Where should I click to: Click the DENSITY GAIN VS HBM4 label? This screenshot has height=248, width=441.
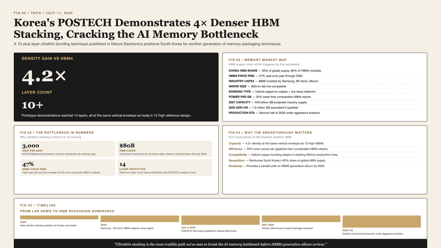point(47,58)
